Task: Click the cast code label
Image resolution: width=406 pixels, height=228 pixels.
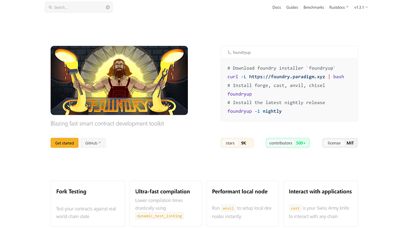Action: pos(295,208)
